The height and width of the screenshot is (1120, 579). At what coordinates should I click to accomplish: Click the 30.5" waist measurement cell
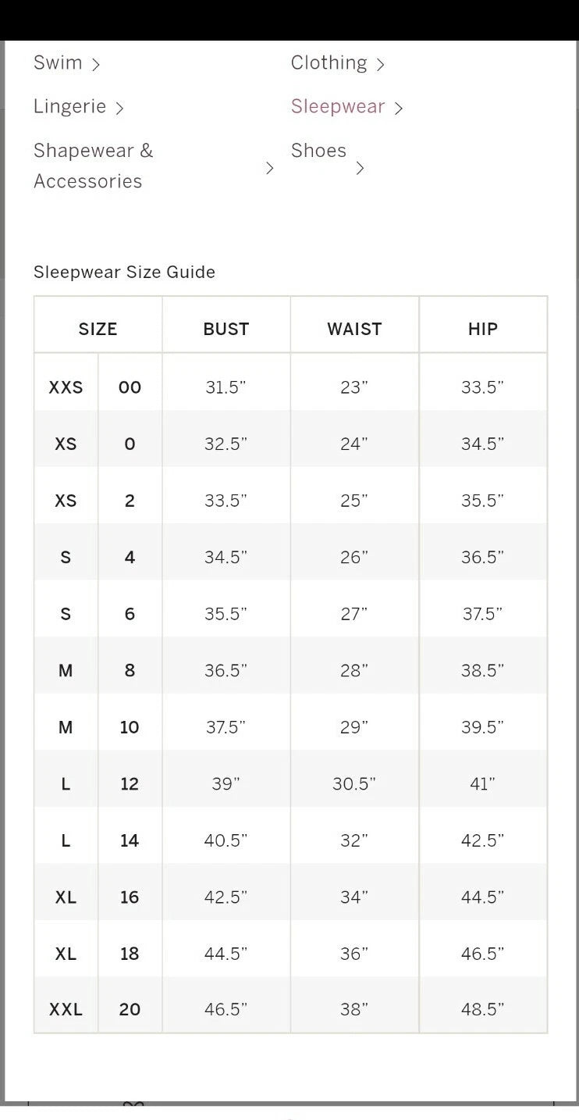[354, 784]
